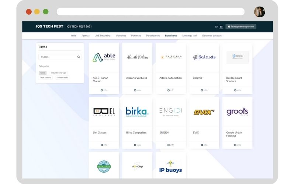Click the info icon under Berdac Smart Services
The height and width of the screenshot is (184, 295).
(x=235, y=90)
